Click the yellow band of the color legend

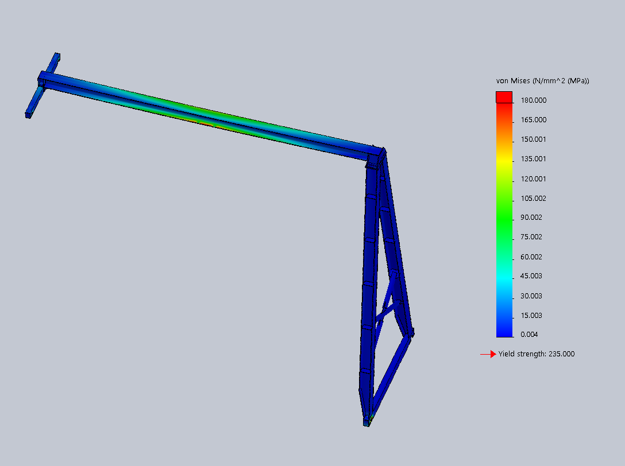pyautogui.click(x=504, y=161)
